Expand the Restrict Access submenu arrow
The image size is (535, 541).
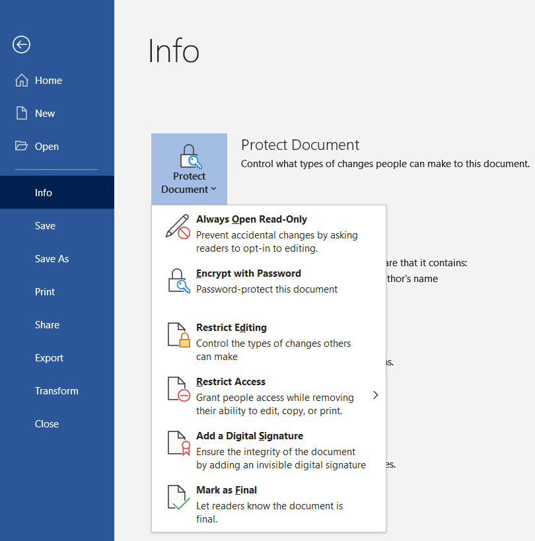click(x=376, y=395)
